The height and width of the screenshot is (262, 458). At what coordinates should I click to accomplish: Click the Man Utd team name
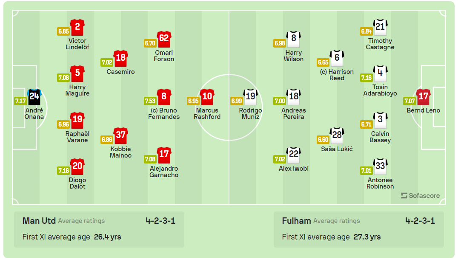point(38,221)
